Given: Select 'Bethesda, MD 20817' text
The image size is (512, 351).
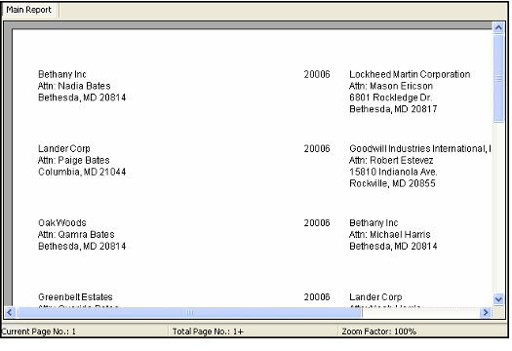Looking at the screenshot, I should [x=393, y=109].
